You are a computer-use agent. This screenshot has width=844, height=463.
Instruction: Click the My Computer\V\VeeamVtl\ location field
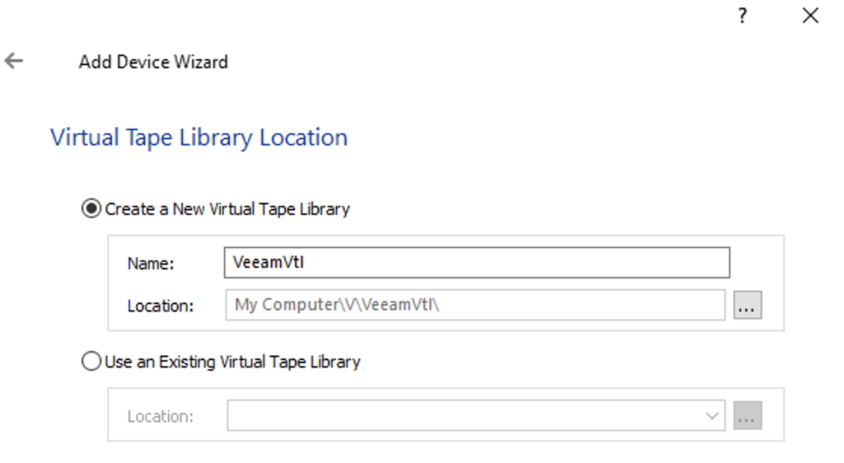click(x=475, y=305)
